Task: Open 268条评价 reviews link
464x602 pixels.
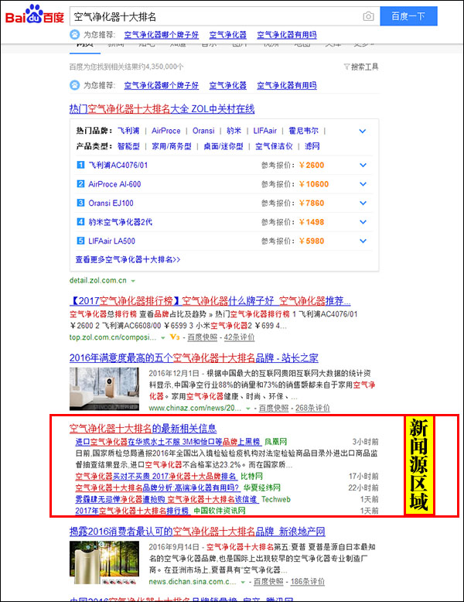Action: pos(312,408)
